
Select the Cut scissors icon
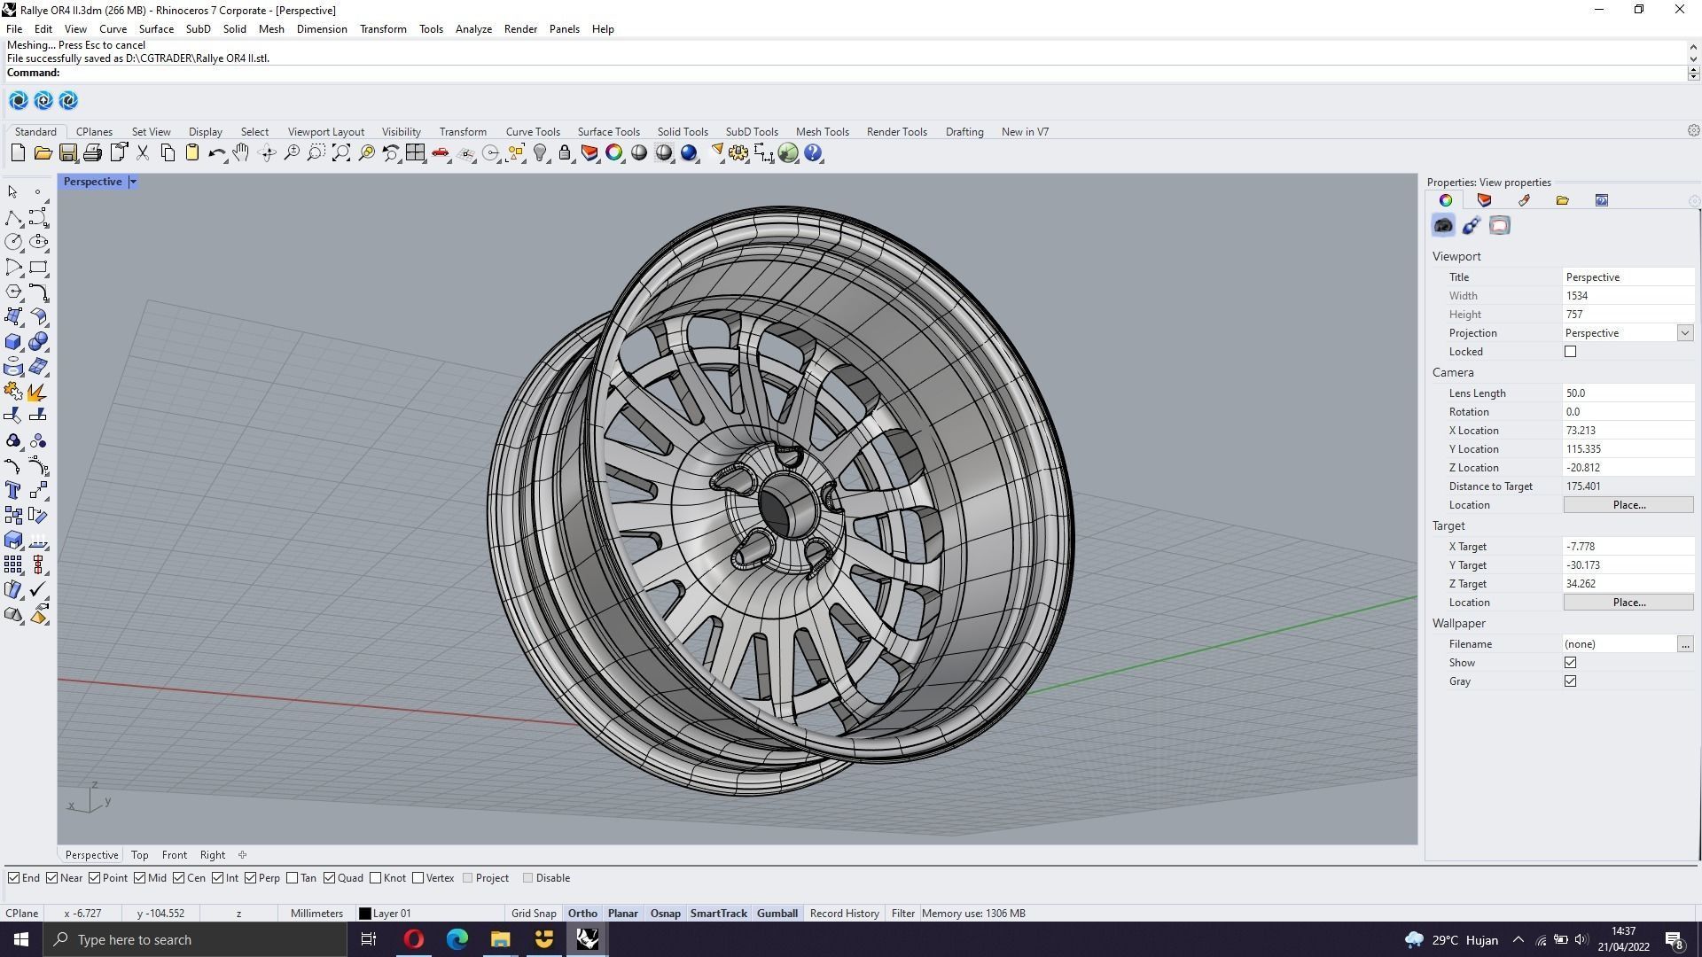click(142, 153)
